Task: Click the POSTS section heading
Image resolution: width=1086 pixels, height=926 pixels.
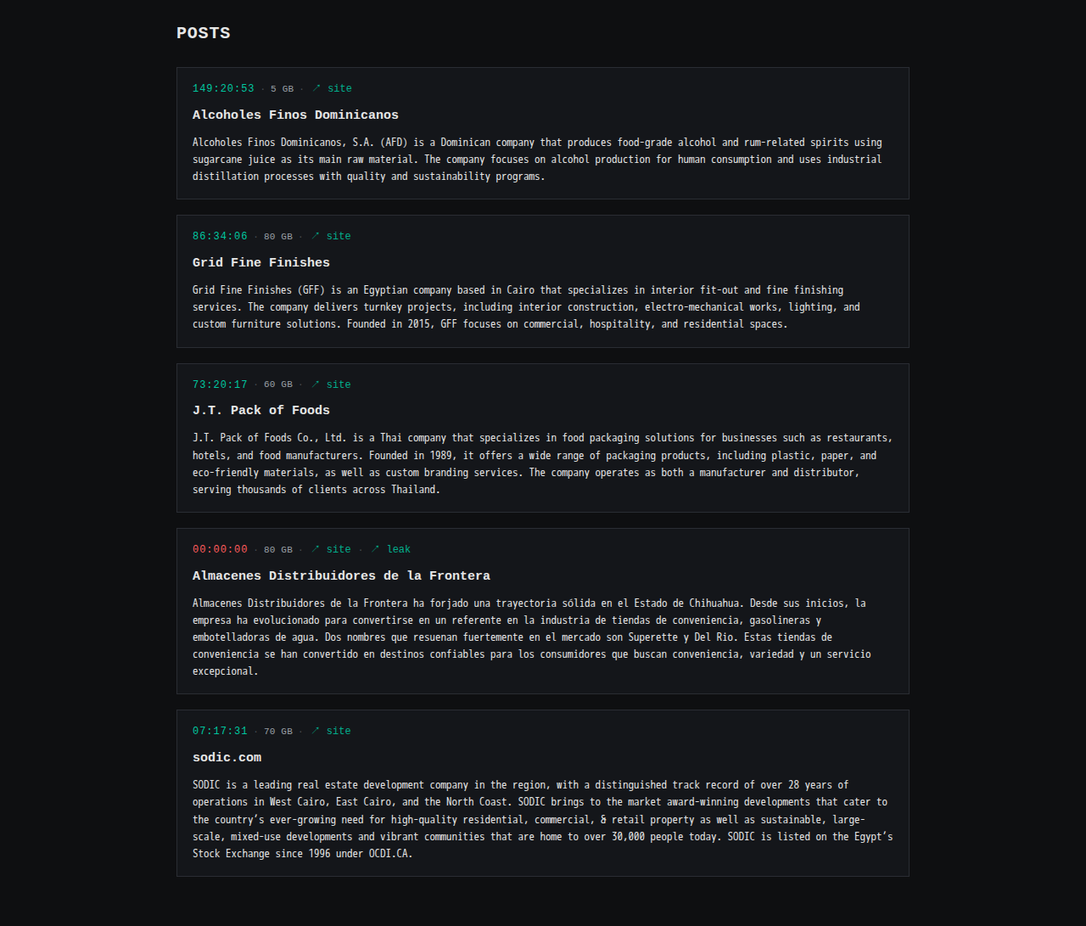Action: point(204,33)
